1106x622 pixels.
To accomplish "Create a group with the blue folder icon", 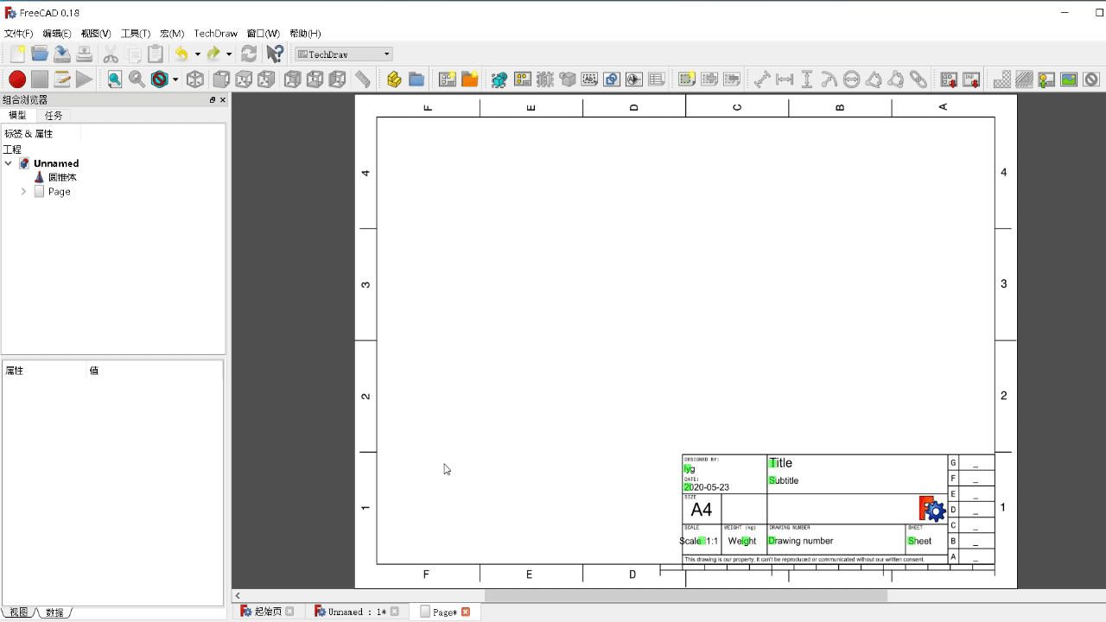I will coord(416,79).
